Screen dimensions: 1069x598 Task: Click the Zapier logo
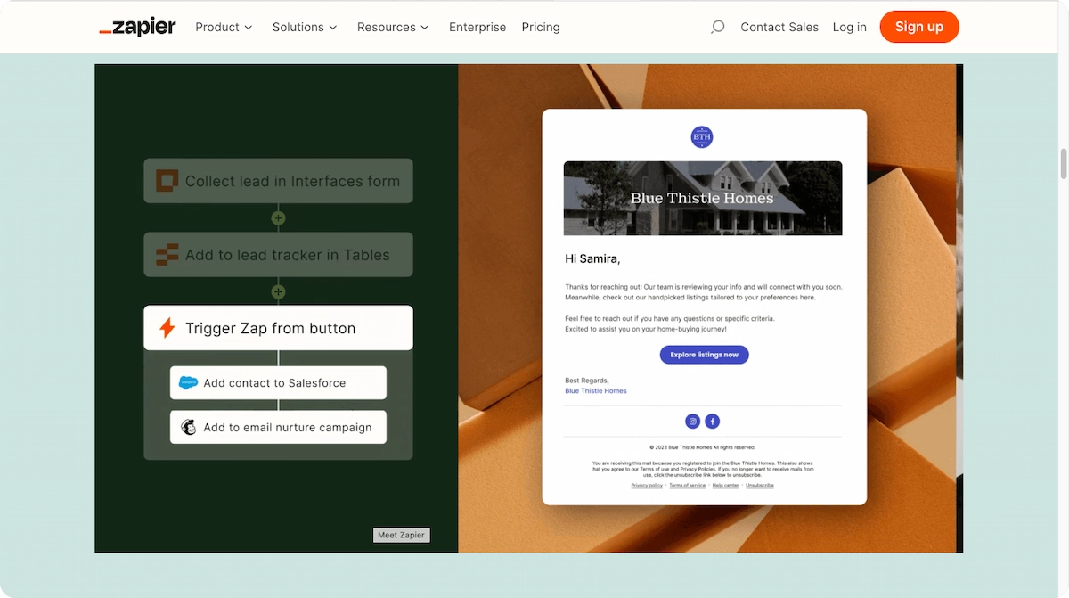[x=137, y=27]
